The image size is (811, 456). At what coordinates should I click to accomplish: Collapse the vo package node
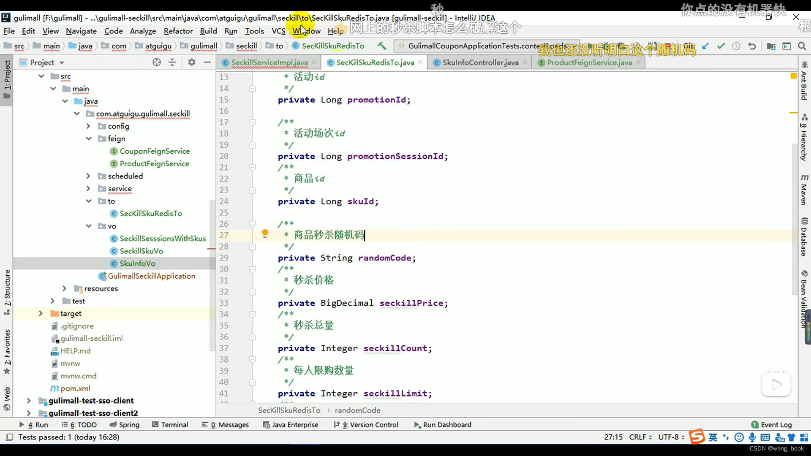click(88, 226)
